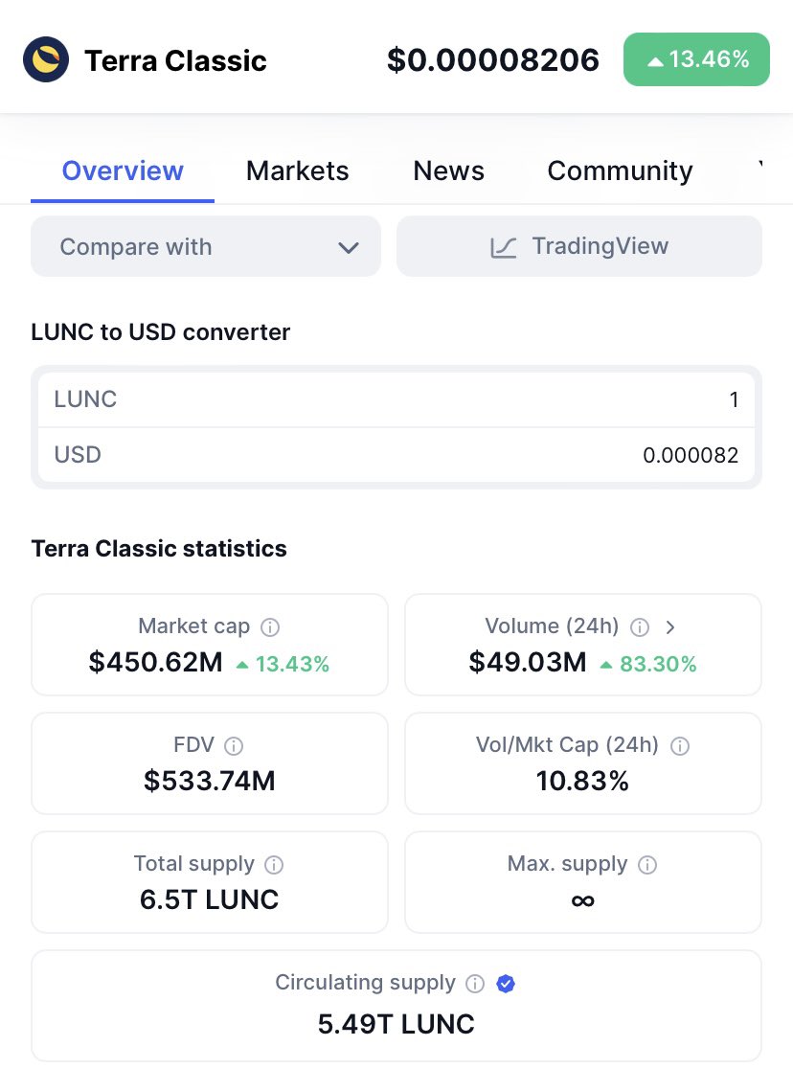793x1069 pixels.
Task: Click the green 13.46% price change badge
Action: (x=696, y=58)
